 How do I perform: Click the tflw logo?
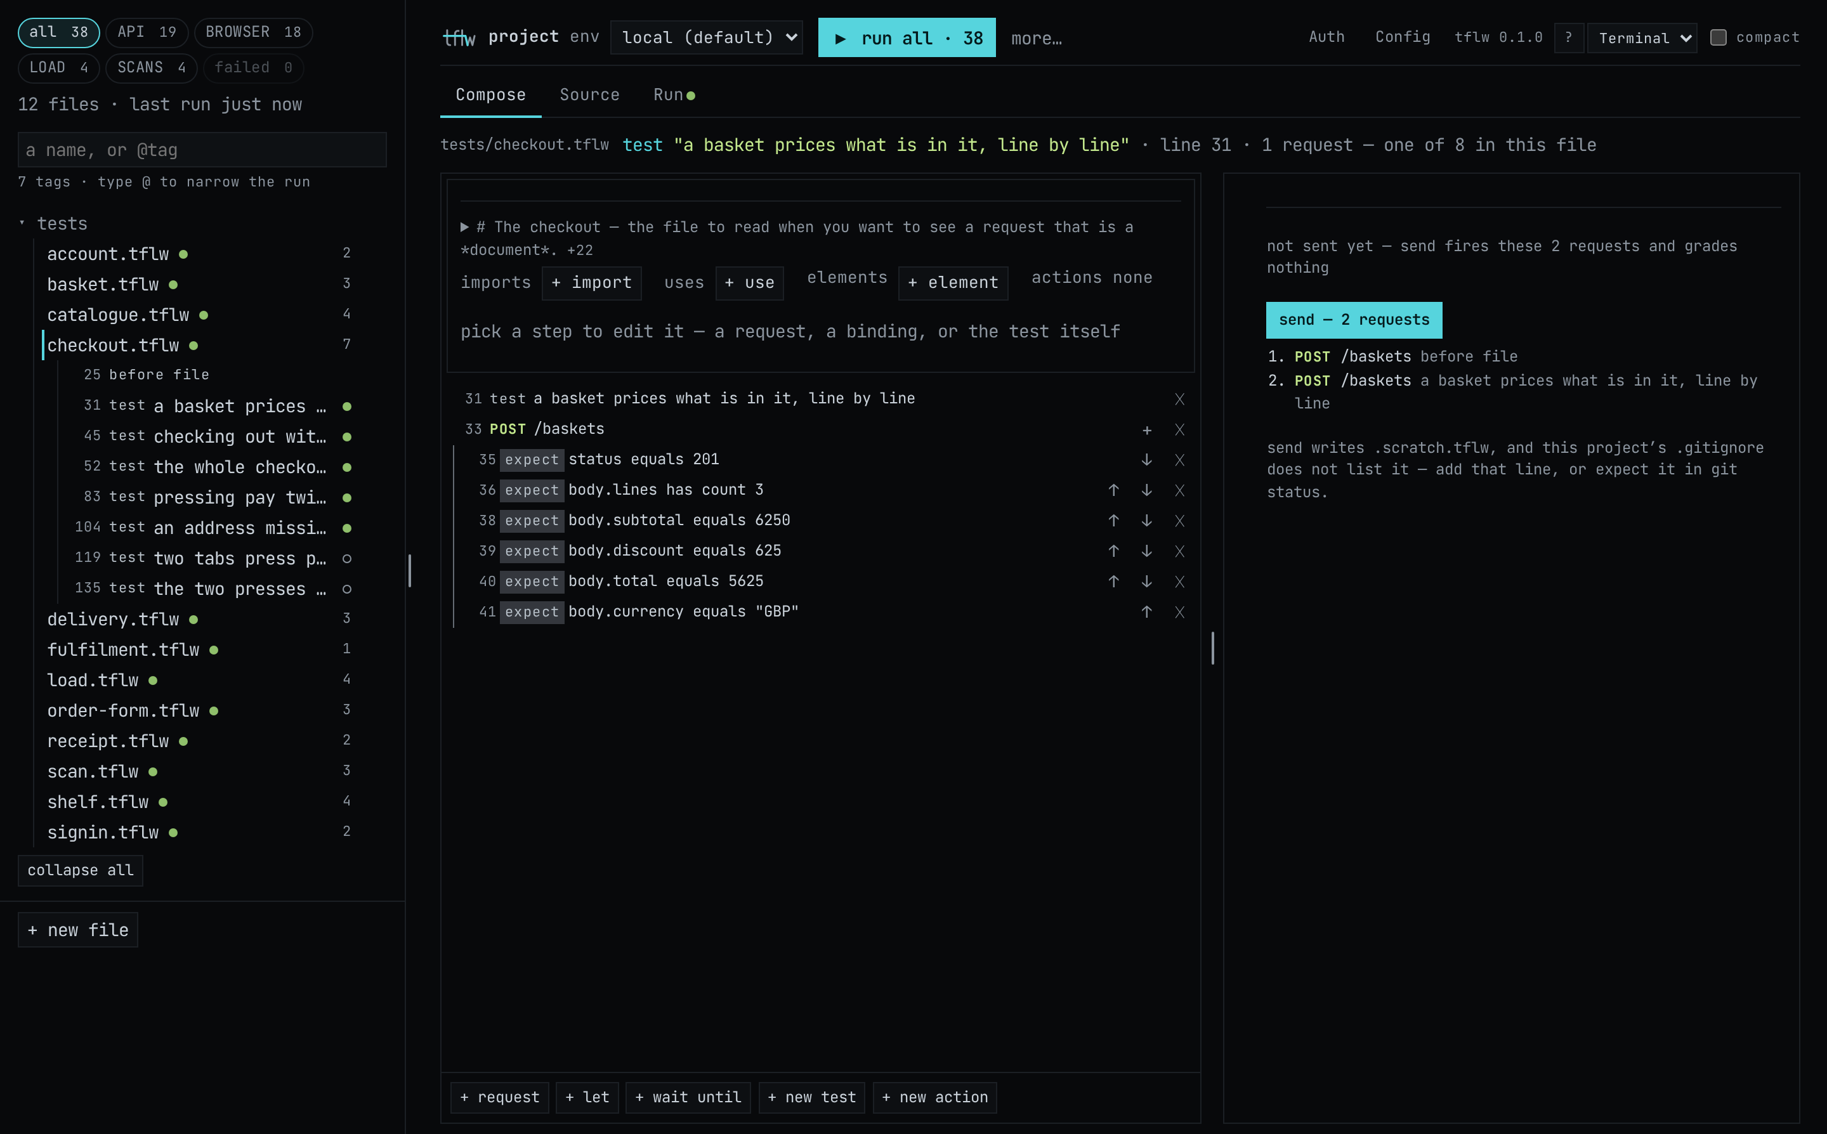pyautogui.click(x=459, y=37)
